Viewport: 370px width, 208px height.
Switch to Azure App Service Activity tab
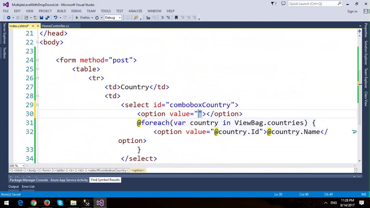coord(69,180)
